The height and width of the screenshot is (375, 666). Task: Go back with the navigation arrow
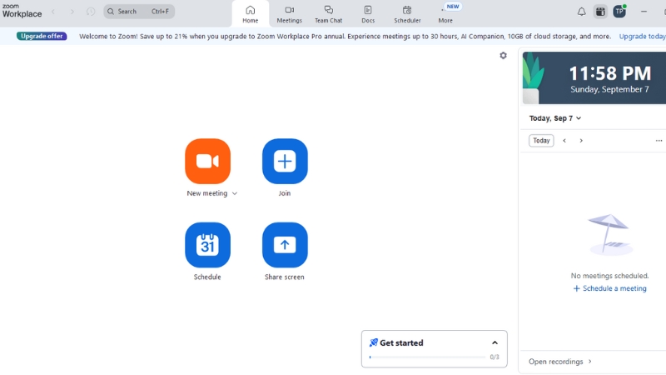pos(53,12)
